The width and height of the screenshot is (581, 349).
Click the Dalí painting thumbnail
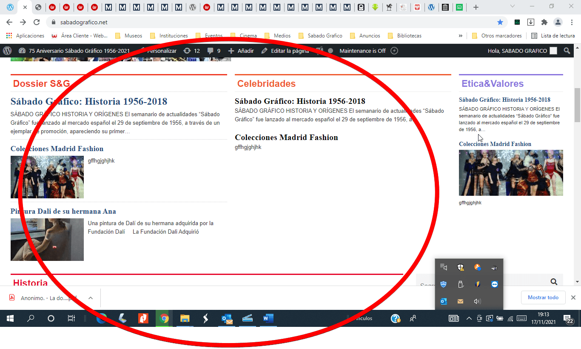click(47, 240)
